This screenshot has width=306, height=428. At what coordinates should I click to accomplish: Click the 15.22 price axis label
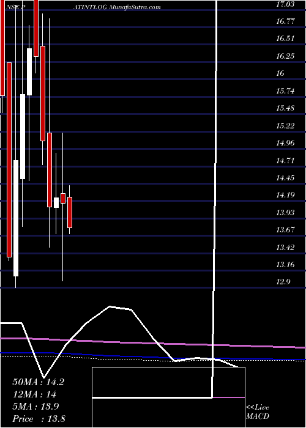tap(286, 125)
